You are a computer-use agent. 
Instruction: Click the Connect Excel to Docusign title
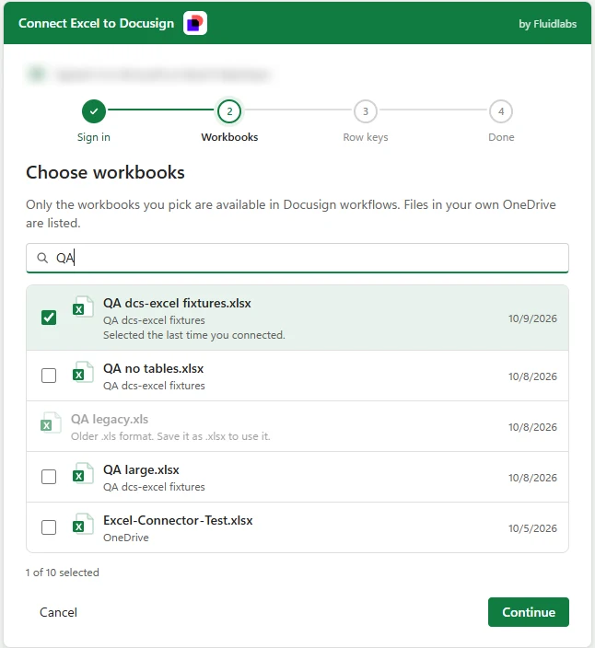96,23
